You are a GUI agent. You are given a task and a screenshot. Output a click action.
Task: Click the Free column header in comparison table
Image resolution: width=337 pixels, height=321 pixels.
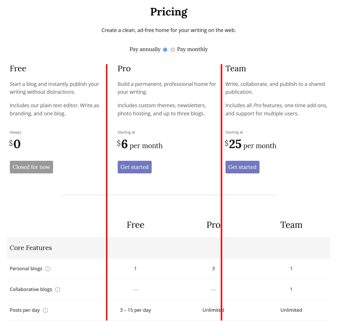[x=135, y=225]
